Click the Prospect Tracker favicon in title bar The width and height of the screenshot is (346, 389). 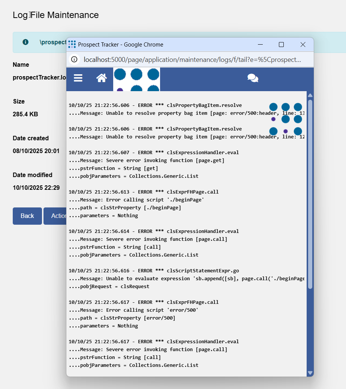72,45
